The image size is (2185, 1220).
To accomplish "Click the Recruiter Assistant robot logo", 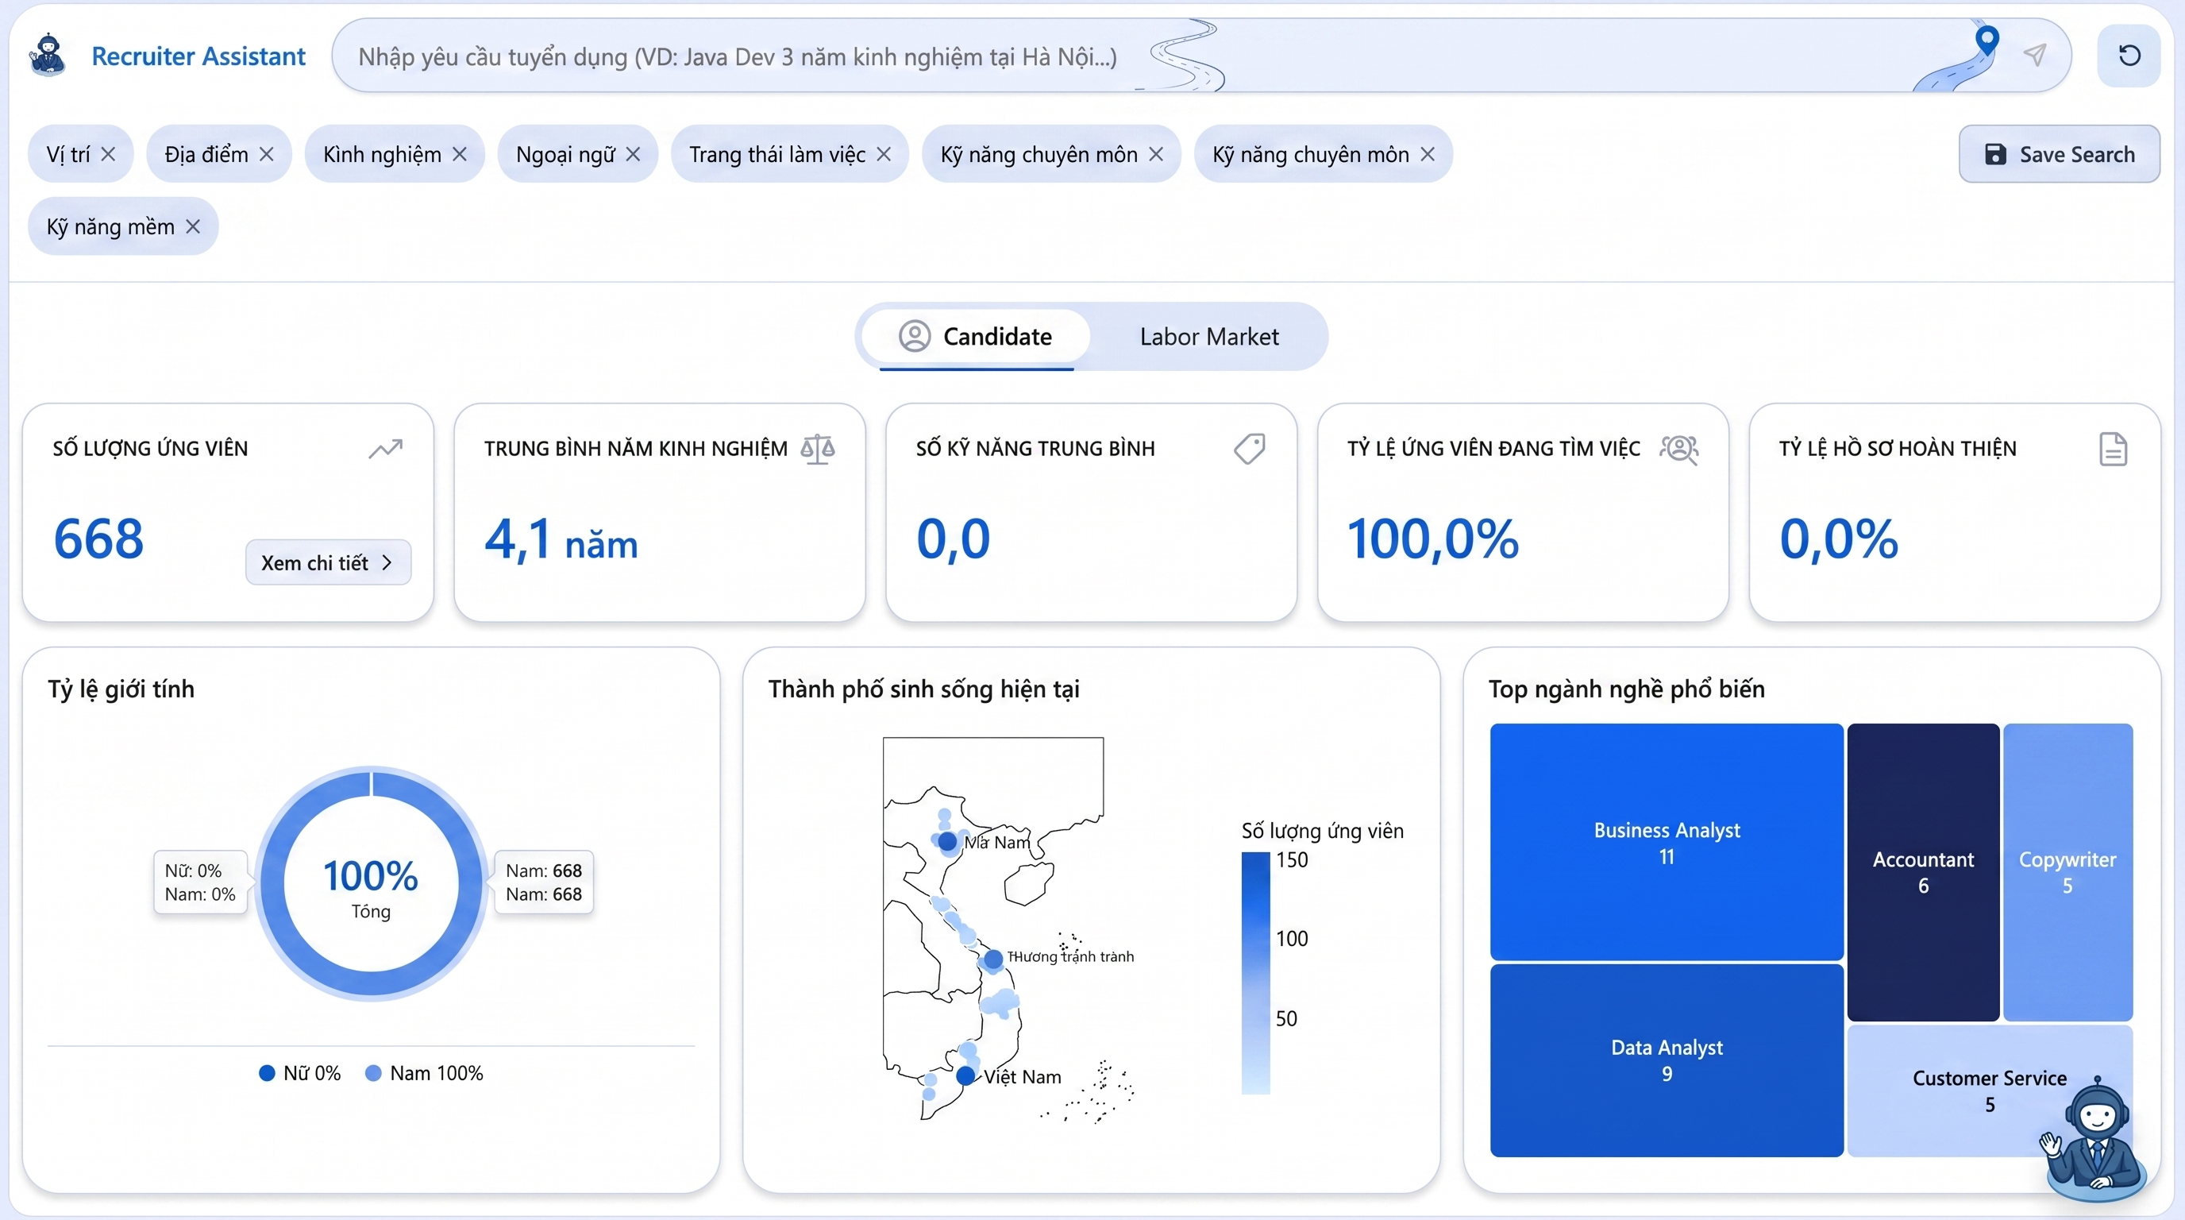I will (48, 55).
